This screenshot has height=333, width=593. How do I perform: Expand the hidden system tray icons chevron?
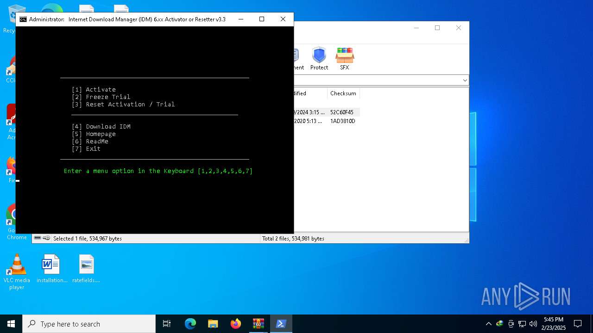pos(488,324)
